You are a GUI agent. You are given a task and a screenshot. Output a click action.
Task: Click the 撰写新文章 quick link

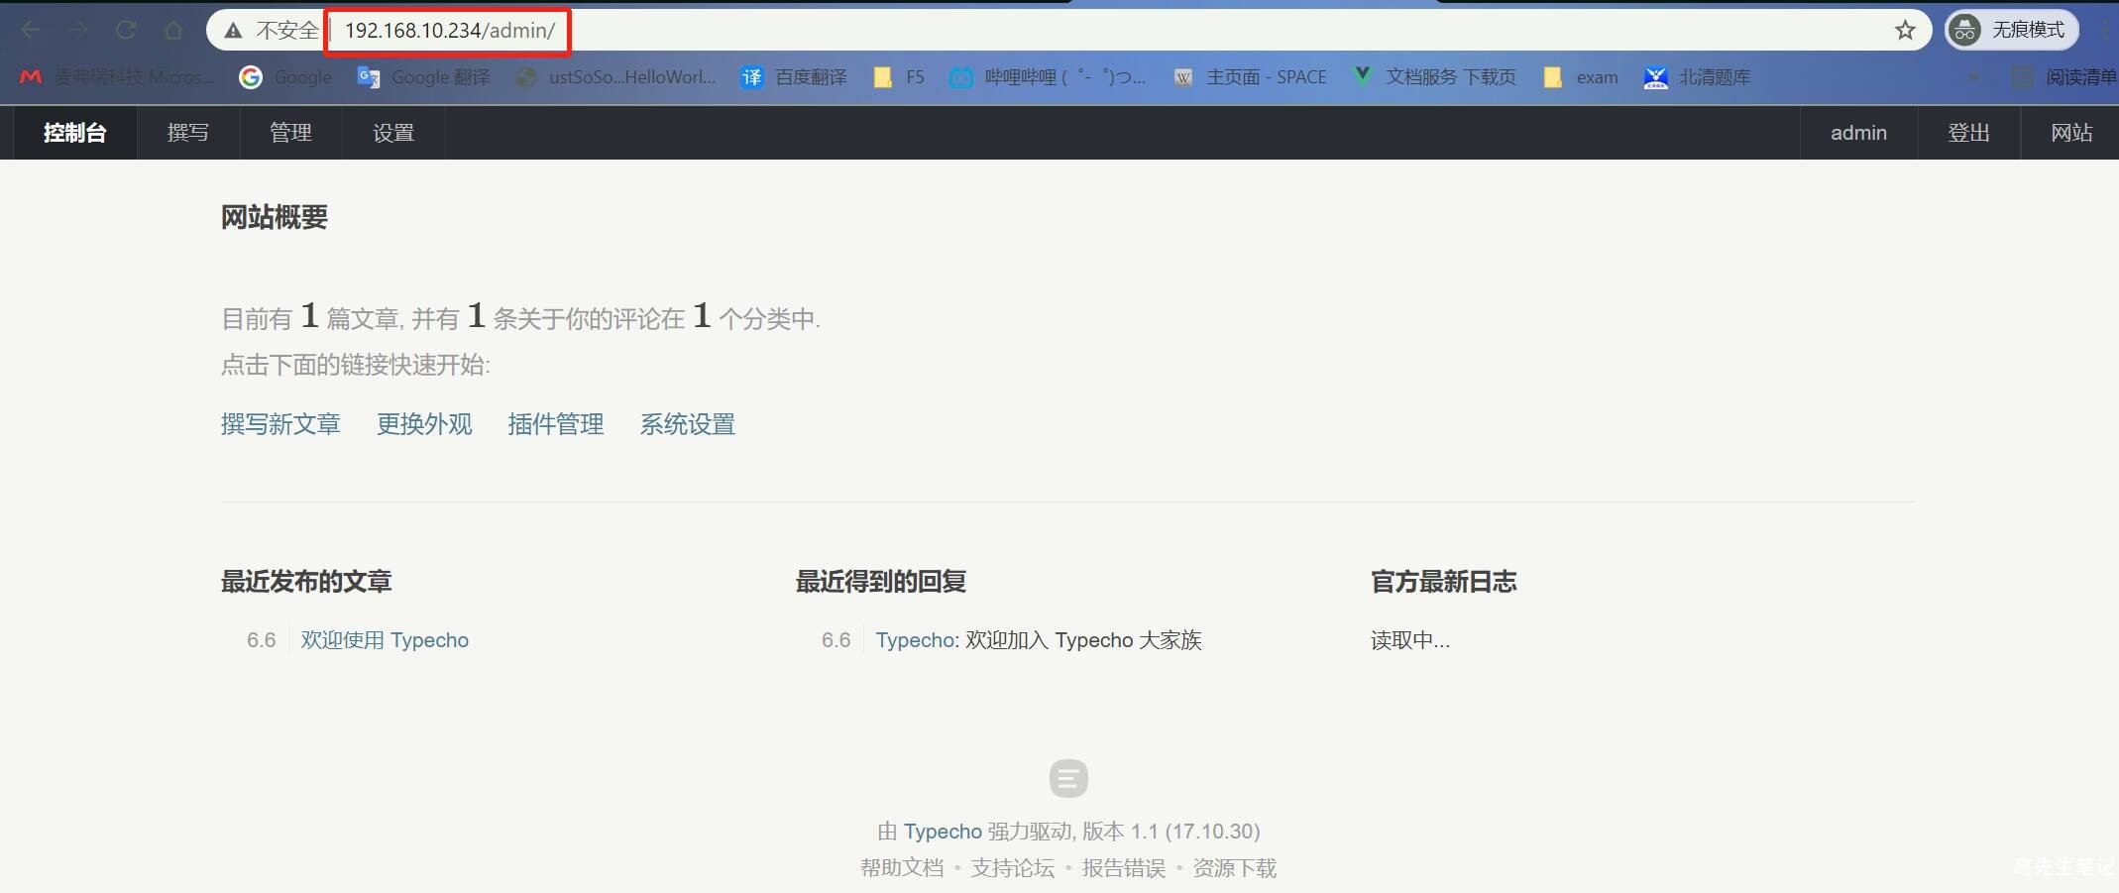point(280,424)
